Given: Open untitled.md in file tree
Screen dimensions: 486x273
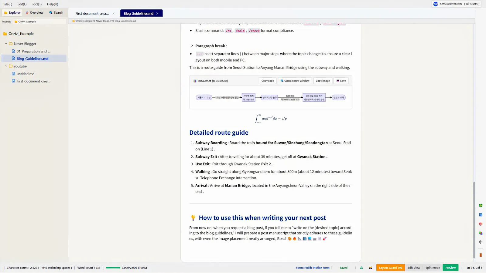Looking at the screenshot, I should (x=26, y=74).
